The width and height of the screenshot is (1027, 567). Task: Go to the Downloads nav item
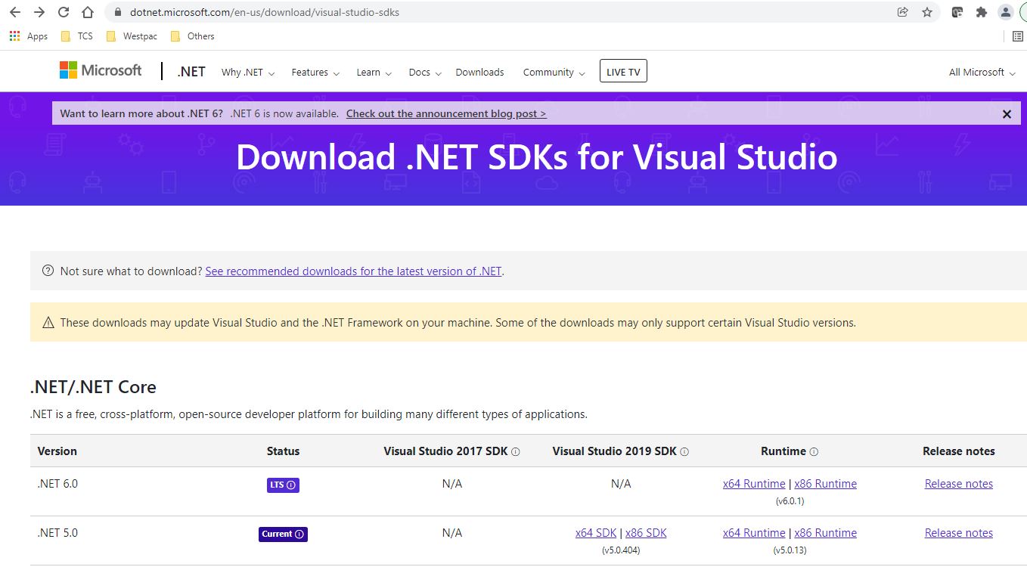(479, 73)
